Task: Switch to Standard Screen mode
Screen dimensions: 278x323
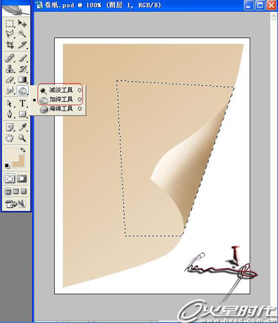Action: coord(8,192)
